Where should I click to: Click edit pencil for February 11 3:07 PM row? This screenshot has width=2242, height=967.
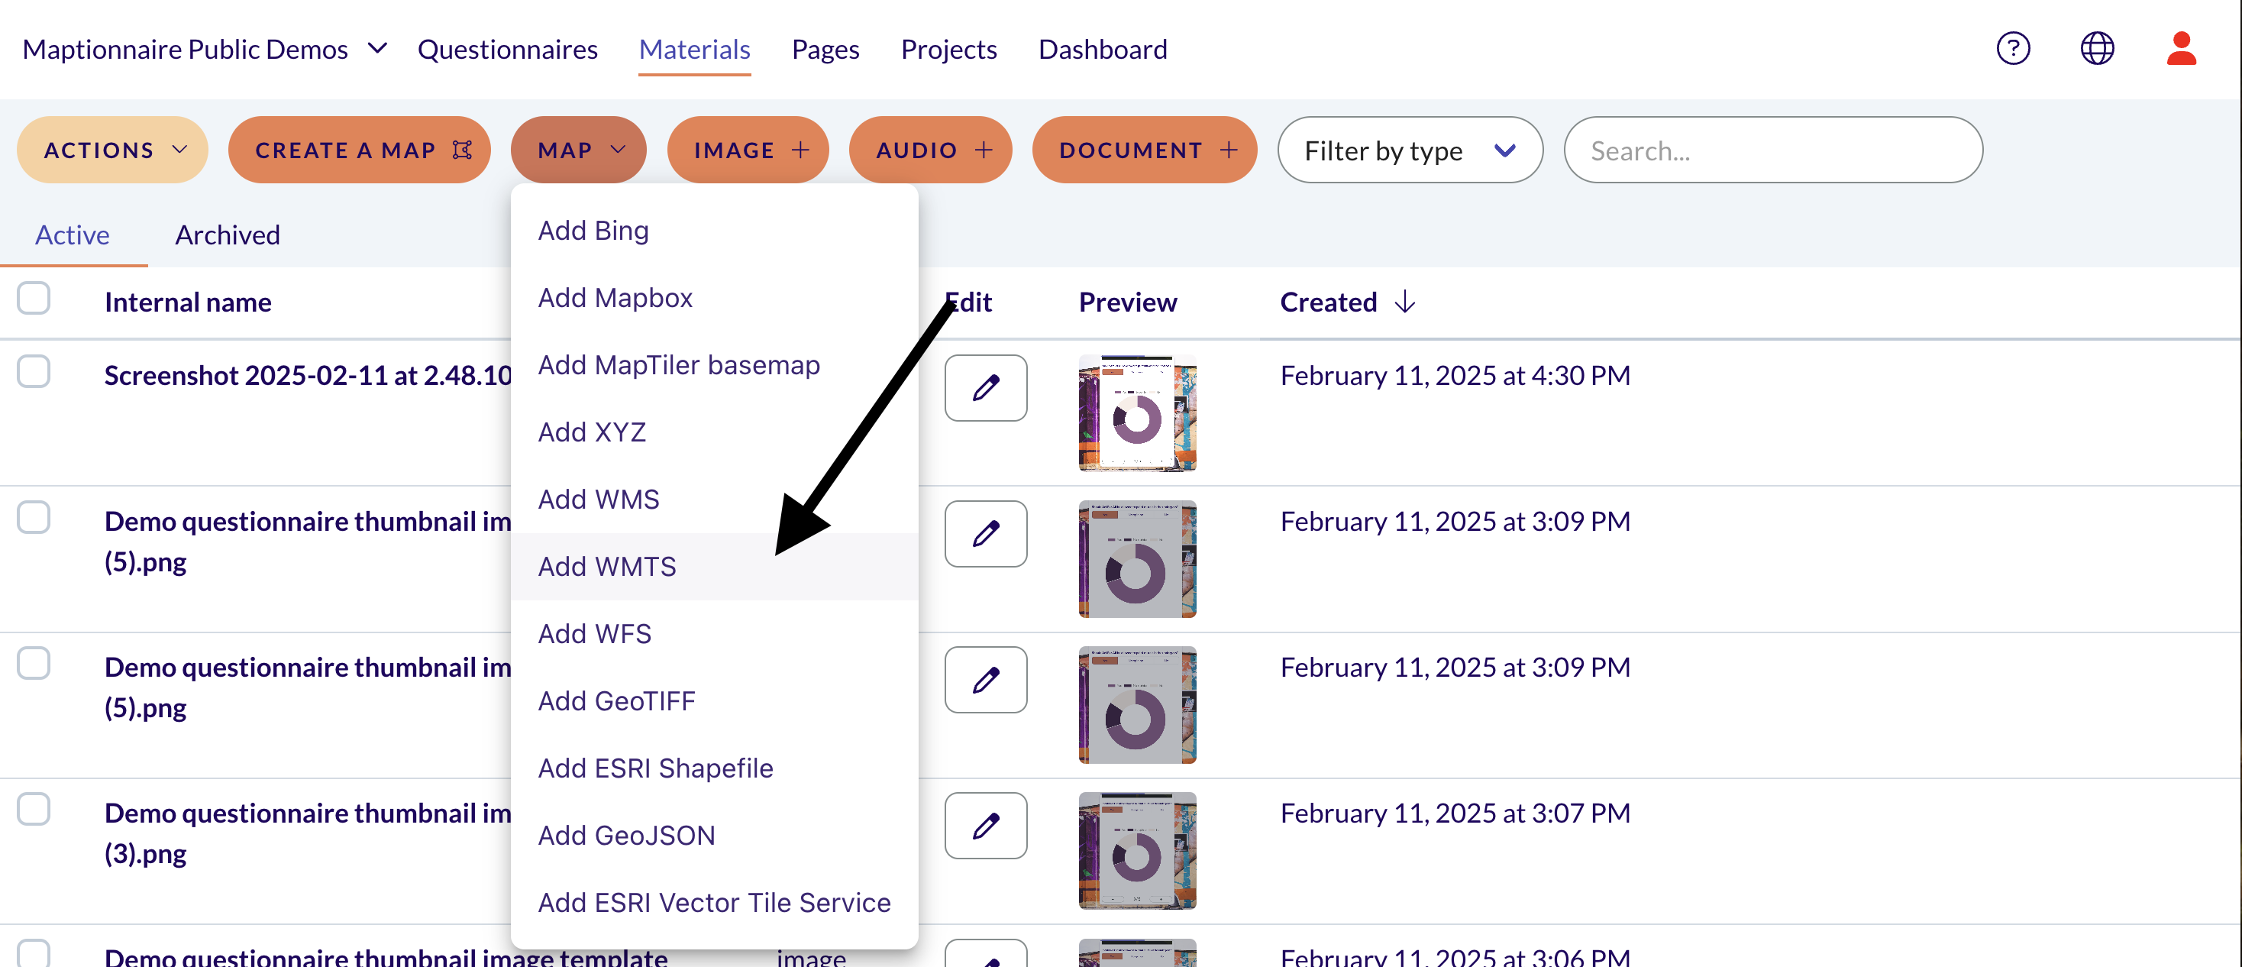pos(985,826)
